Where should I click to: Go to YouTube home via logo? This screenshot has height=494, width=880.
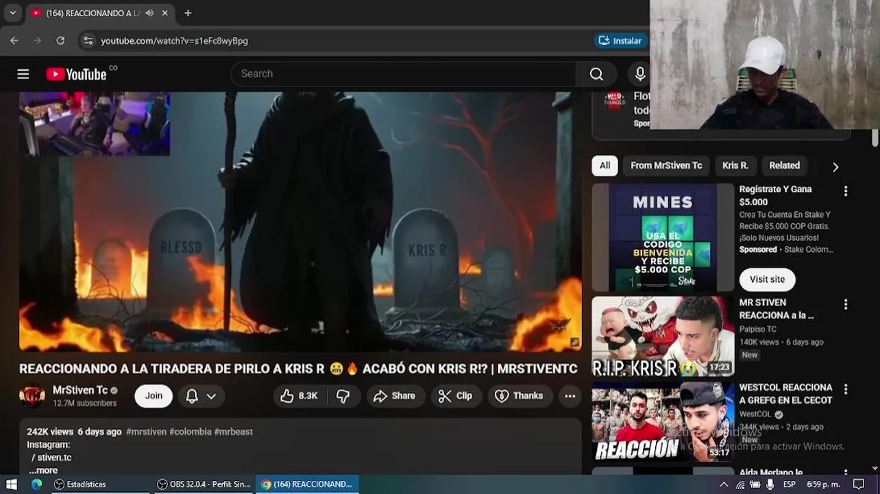click(x=76, y=74)
